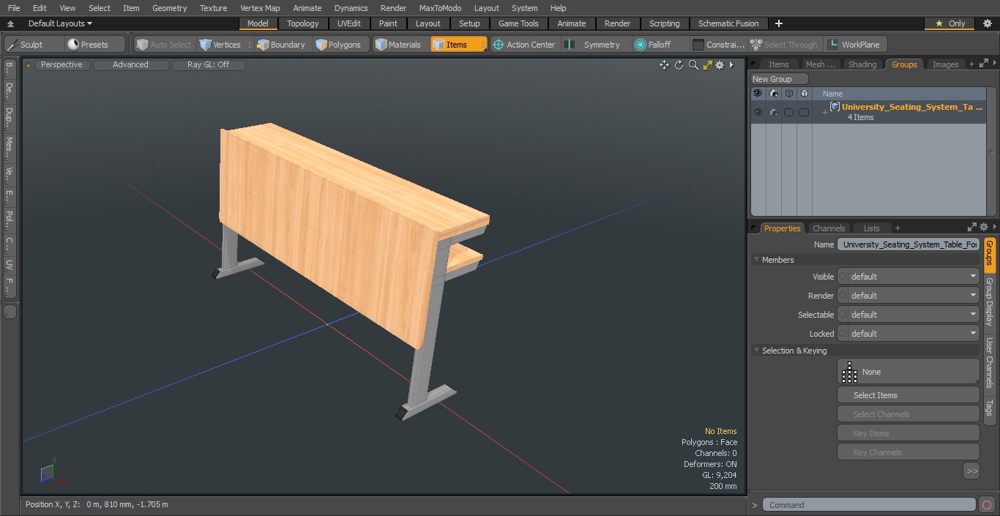Open the MaxToModo menu
1000x516 pixels.
(440, 8)
